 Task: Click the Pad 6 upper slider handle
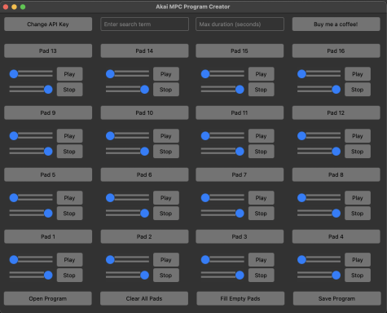click(x=110, y=198)
